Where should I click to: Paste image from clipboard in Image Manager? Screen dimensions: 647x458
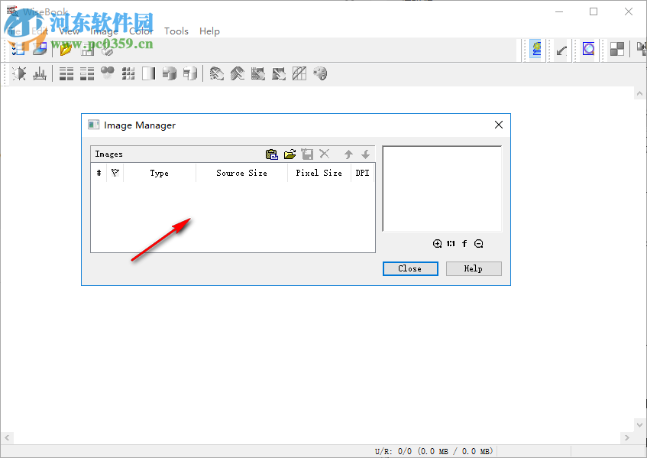tap(272, 154)
